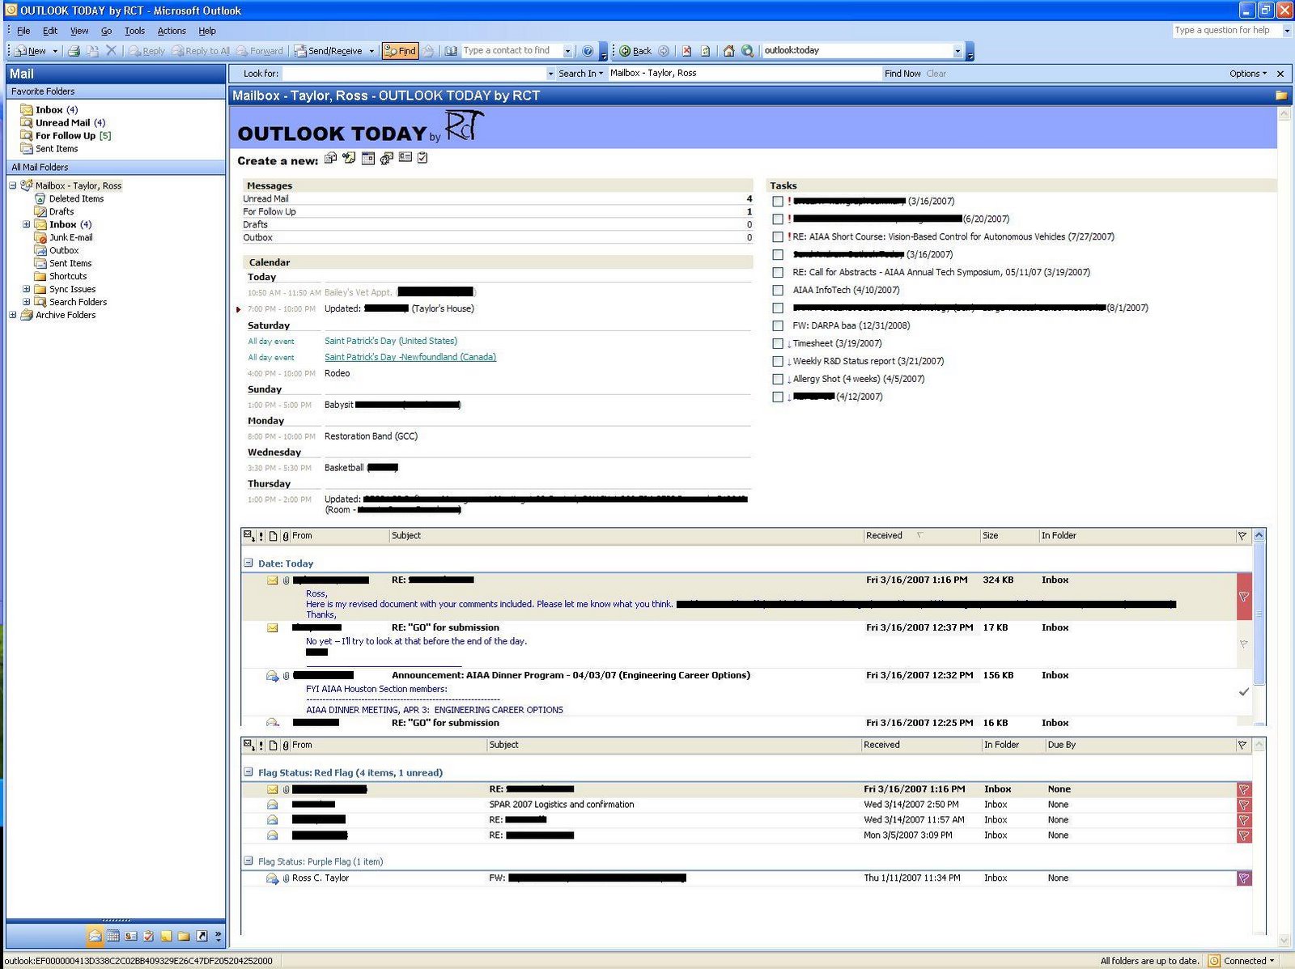Open the New item dropdown arrow
The height and width of the screenshot is (969, 1295).
[x=55, y=51]
